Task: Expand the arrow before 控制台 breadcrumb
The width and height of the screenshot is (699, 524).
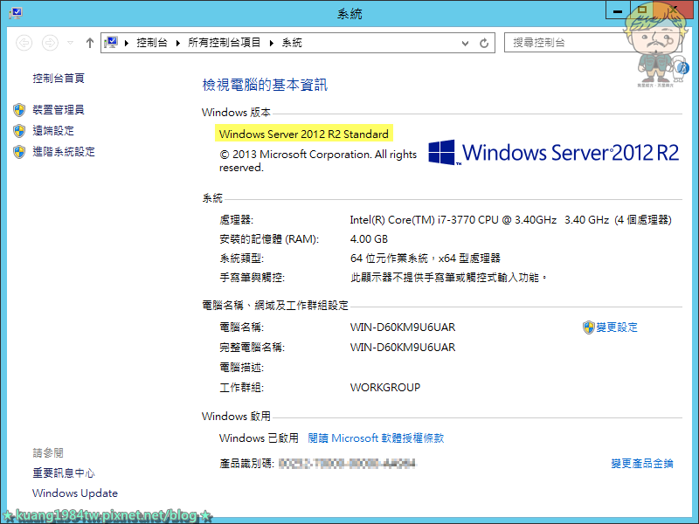Action: coord(127,43)
